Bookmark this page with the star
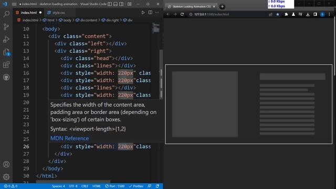The width and height of the screenshot is (336, 189). click(278, 14)
